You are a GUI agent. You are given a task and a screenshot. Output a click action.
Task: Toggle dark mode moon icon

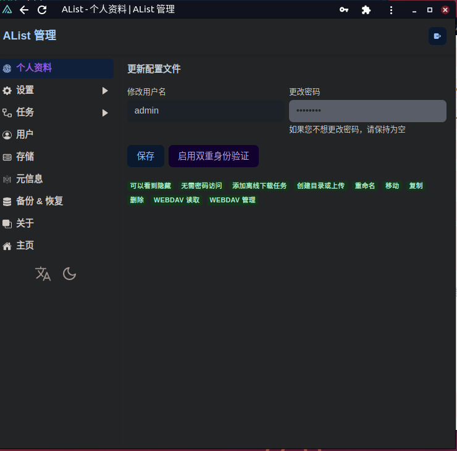point(70,274)
